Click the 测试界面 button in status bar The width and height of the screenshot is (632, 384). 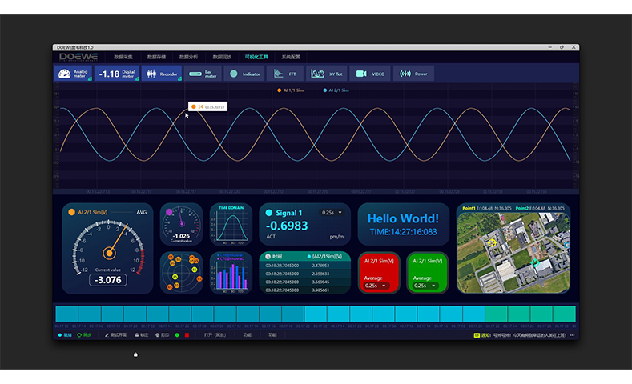pos(115,334)
